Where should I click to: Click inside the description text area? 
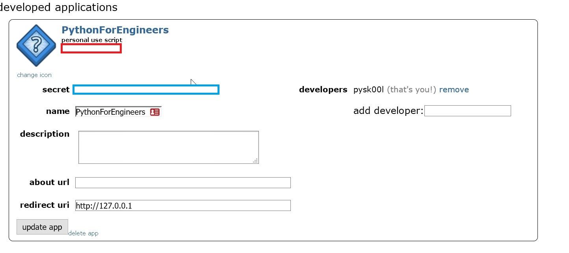pos(169,147)
